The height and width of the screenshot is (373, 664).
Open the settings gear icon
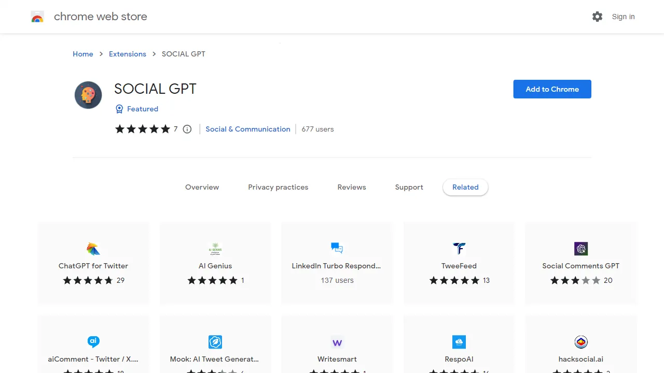pos(598,17)
